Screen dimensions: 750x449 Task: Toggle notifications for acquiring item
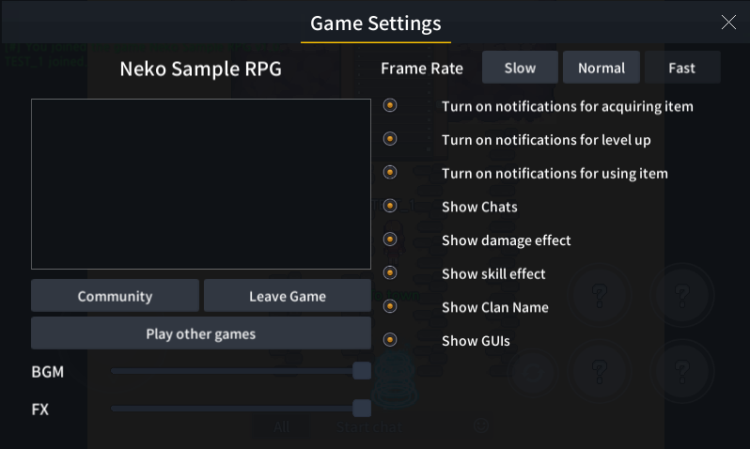390,106
